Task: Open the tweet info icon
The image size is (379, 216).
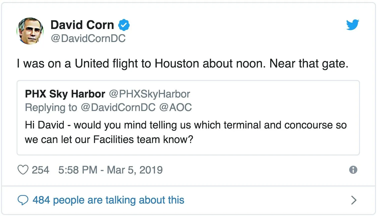Action: tap(353, 170)
